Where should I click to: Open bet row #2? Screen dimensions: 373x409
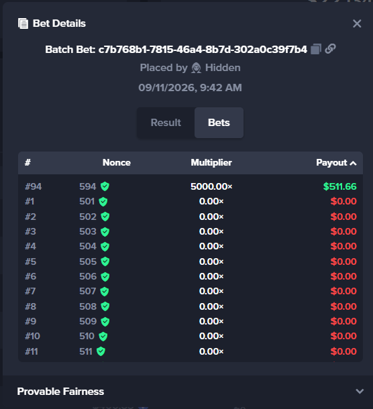point(191,217)
